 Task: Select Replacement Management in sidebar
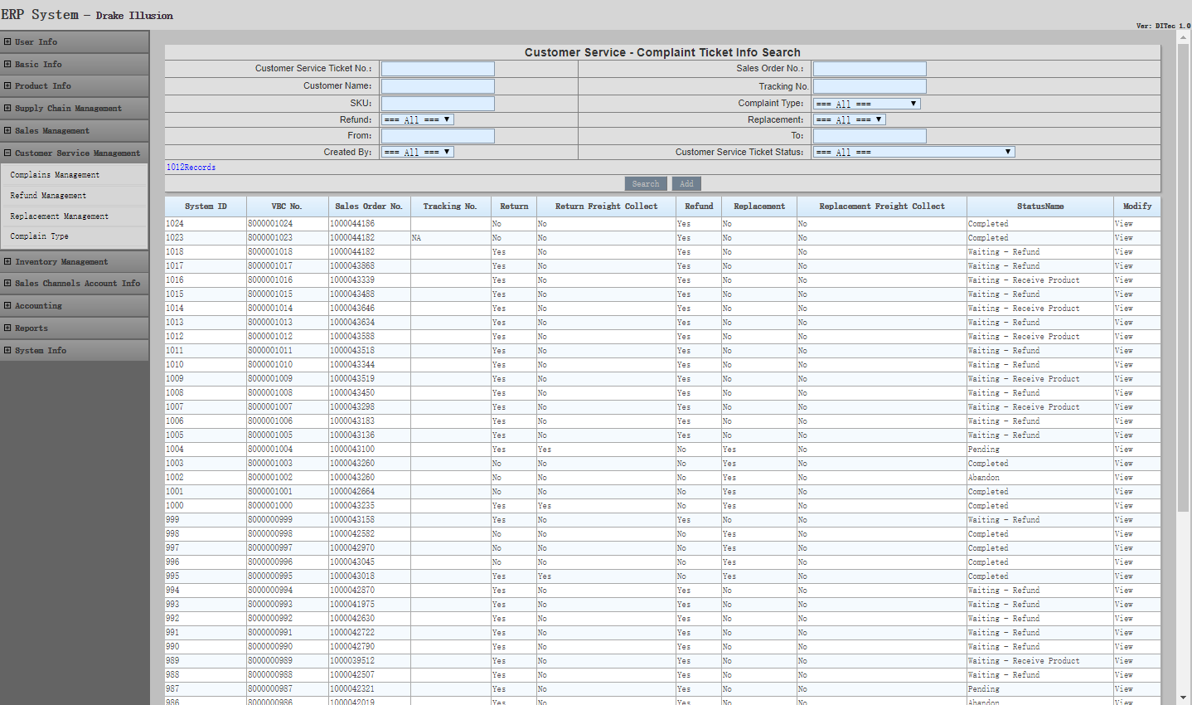[59, 216]
